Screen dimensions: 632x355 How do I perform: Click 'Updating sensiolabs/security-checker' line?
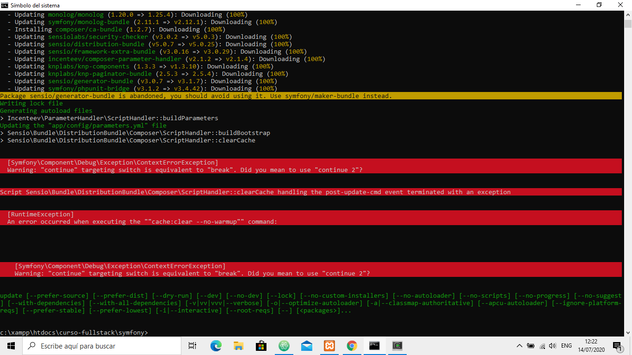150,37
